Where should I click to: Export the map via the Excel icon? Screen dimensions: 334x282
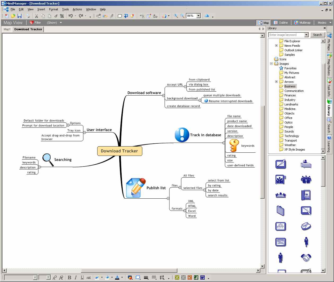click(196, 277)
